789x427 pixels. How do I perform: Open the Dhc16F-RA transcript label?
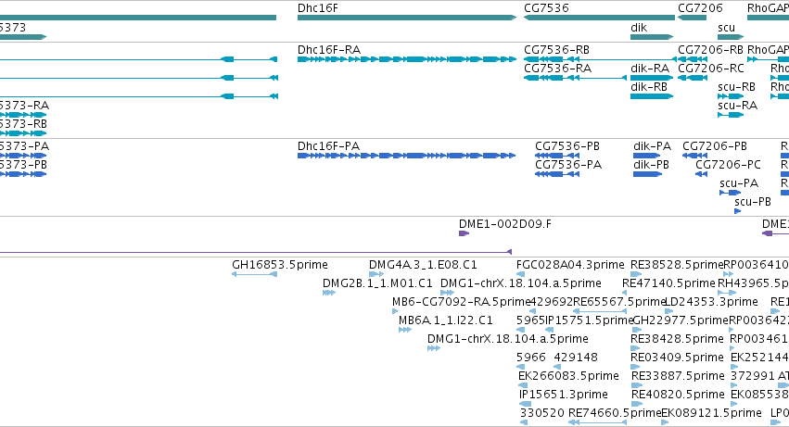(328, 49)
